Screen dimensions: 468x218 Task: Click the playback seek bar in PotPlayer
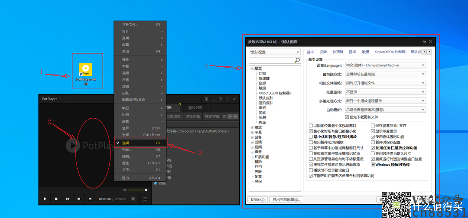(81, 190)
